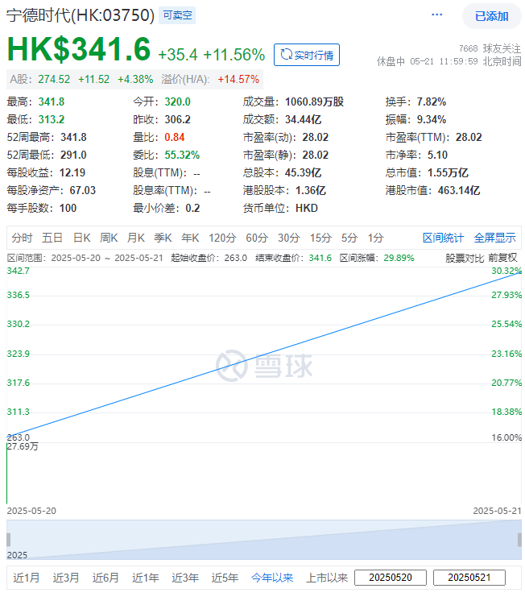Open the 5分 chart tab
This screenshot has height=601, width=525.
[x=349, y=238]
